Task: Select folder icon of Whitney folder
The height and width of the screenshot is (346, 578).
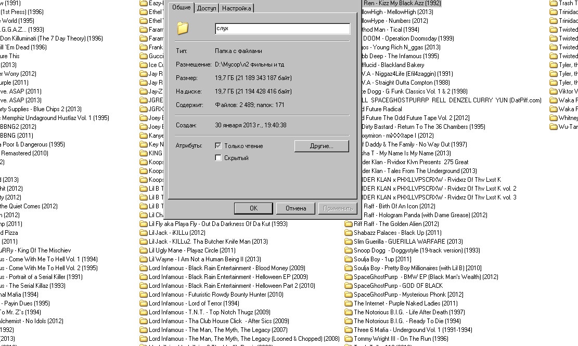Action: click(554, 118)
